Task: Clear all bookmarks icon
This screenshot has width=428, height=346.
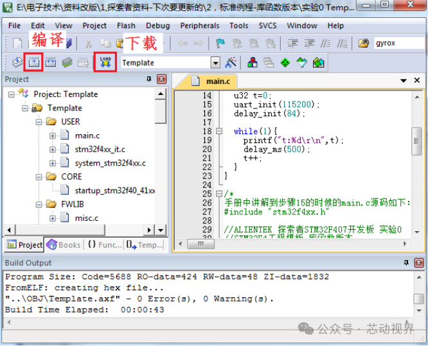Action: click(270, 43)
